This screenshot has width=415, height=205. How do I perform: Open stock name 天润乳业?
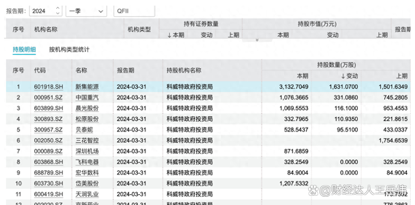pos(87,194)
